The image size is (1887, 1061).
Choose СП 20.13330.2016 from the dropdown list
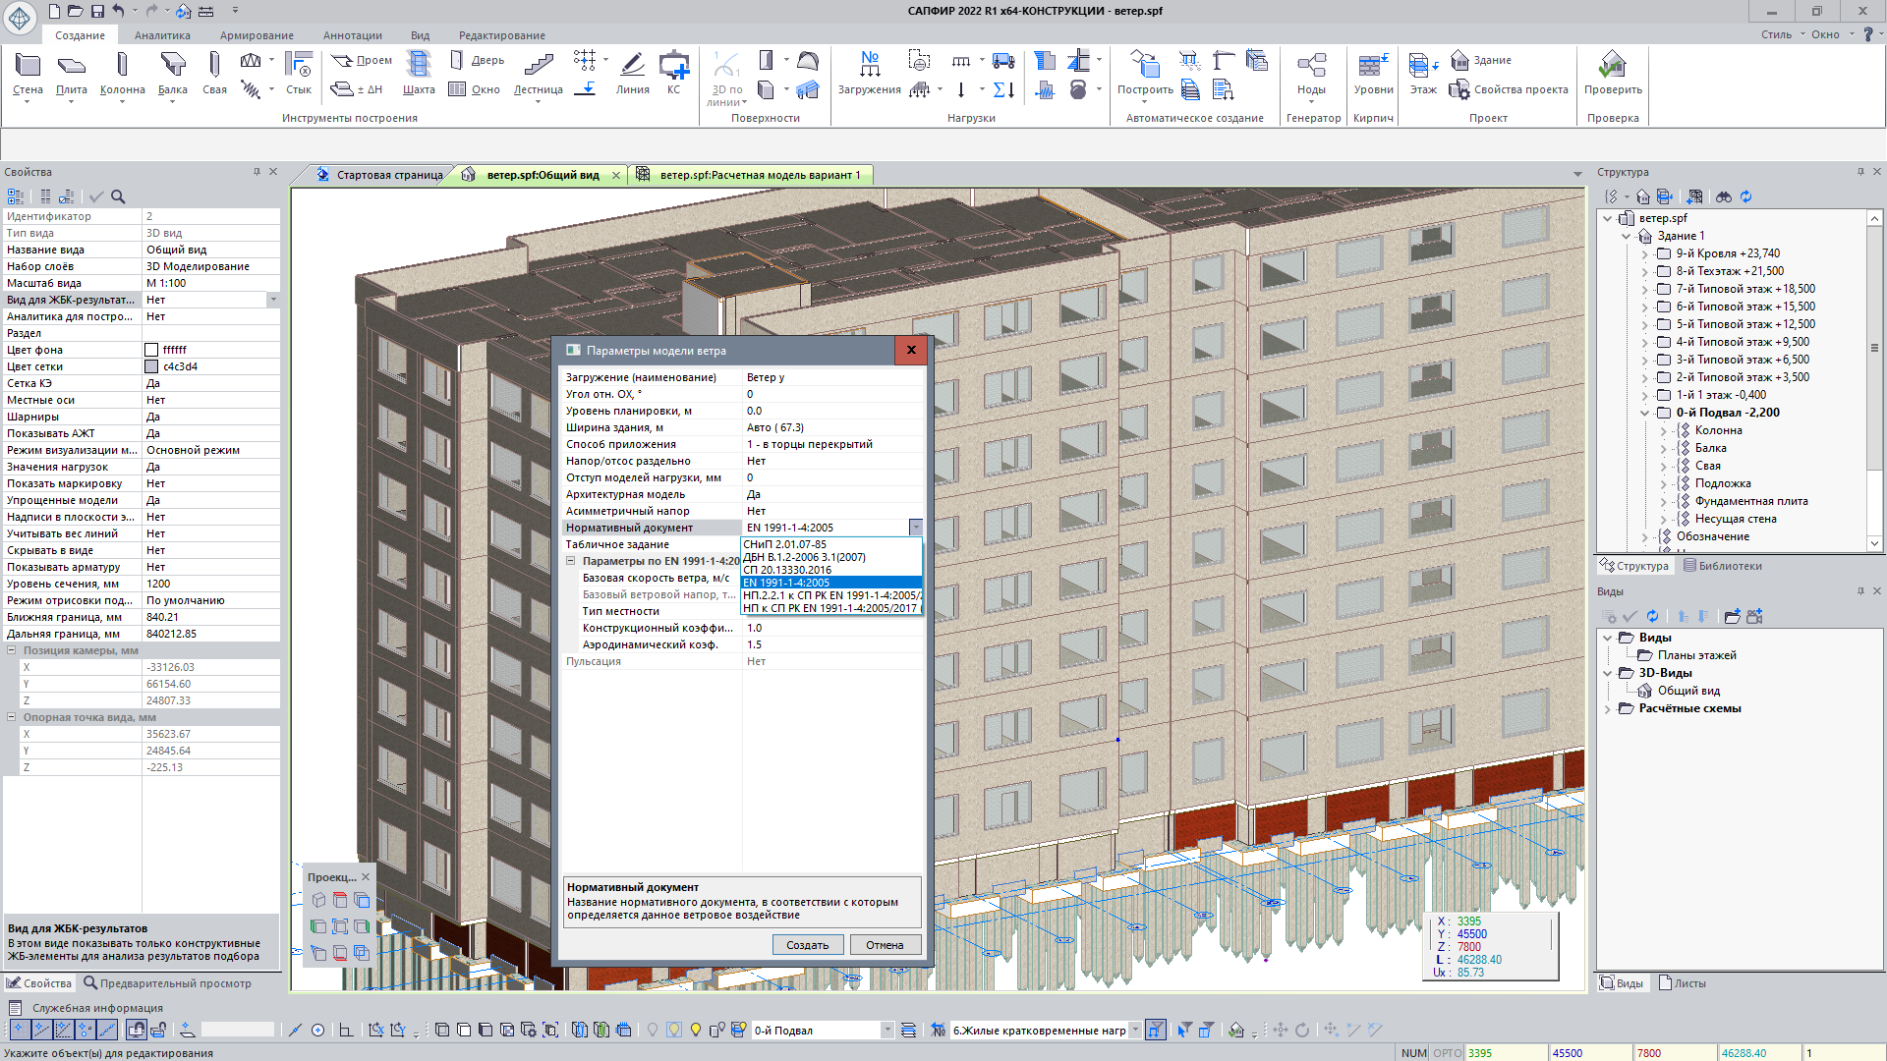pyautogui.click(x=787, y=570)
